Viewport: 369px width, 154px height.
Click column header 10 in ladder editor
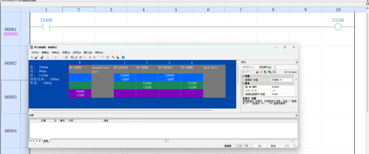(x=338, y=10)
